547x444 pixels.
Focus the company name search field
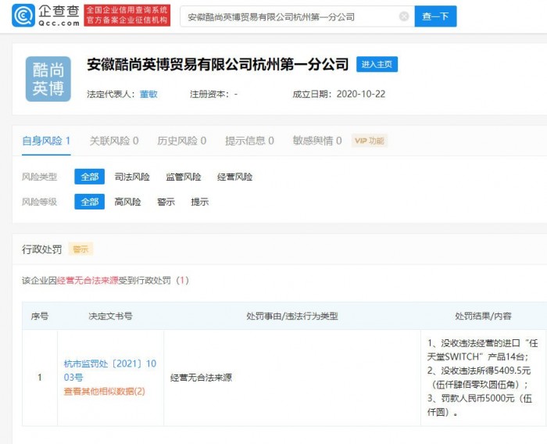[x=289, y=16]
